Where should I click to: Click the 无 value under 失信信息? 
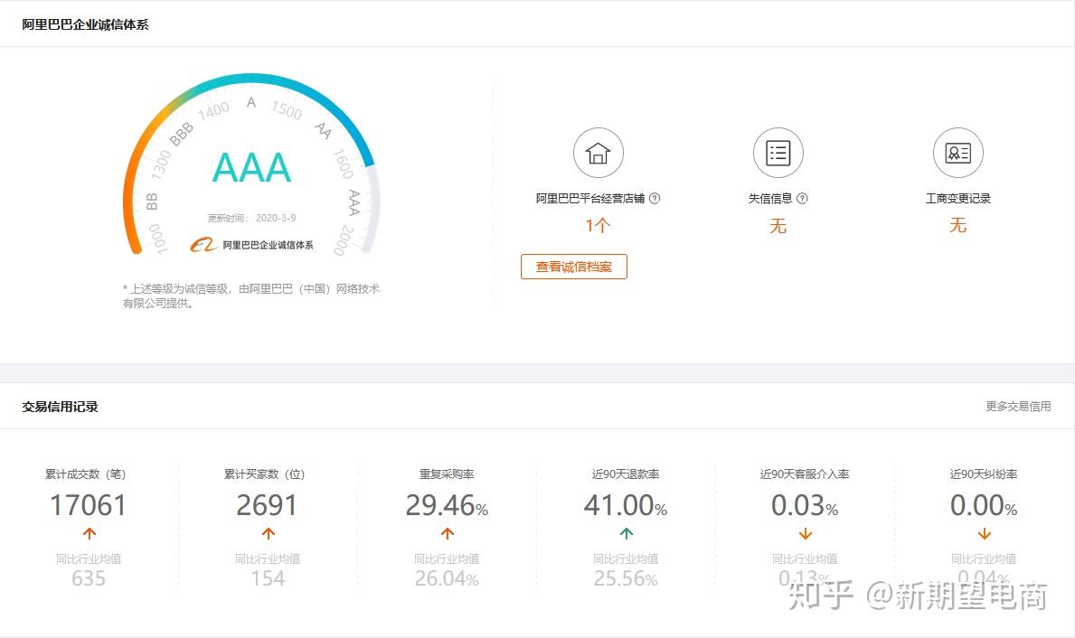click(778, 225)
